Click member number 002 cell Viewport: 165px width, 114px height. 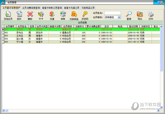tap(10, 33)
